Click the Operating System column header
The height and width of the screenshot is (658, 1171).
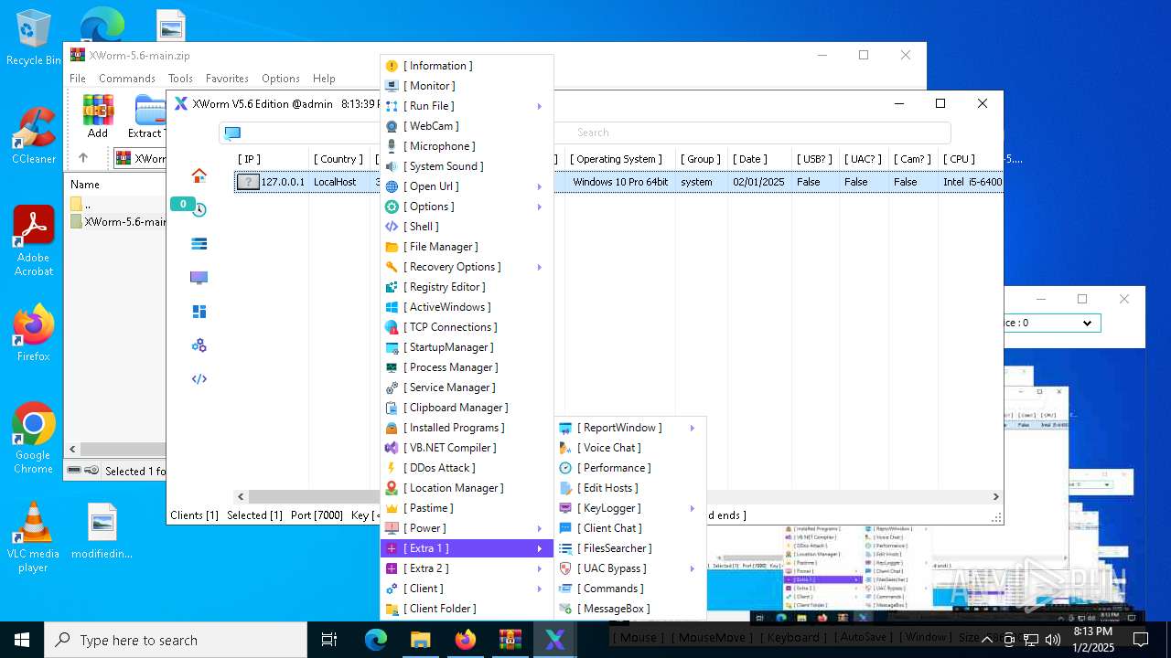click(618, 159)
